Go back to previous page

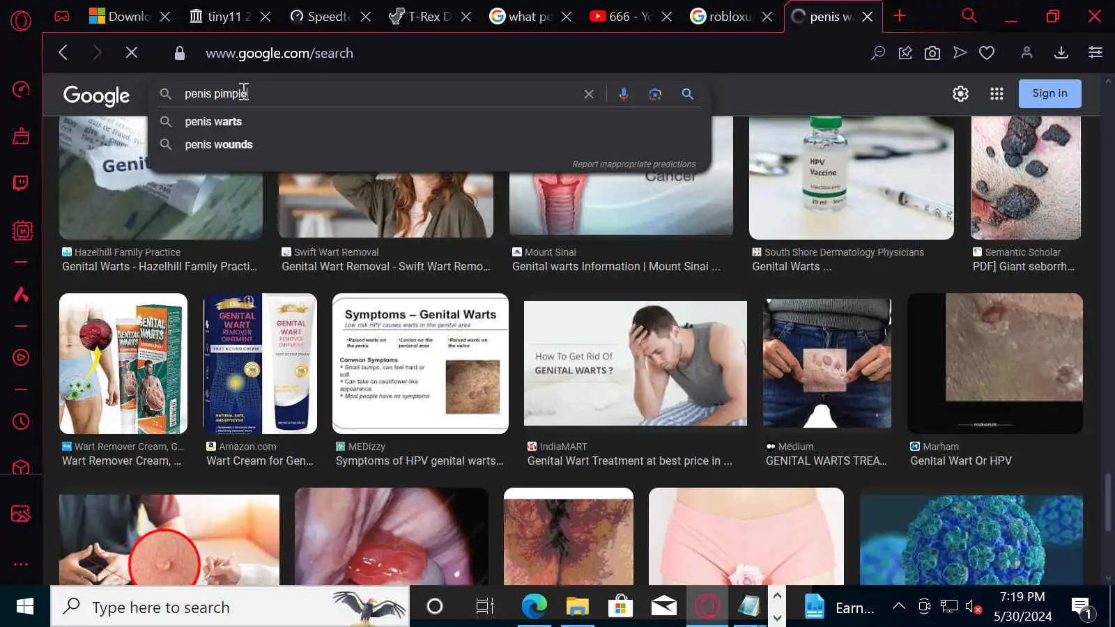[63, 53]
